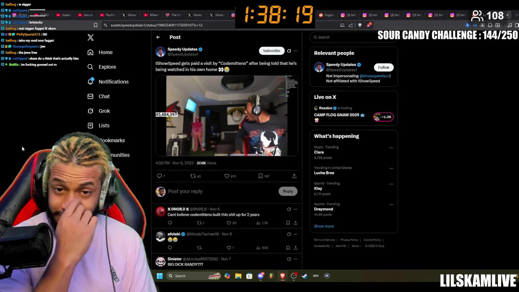
Task: Open Grok icon on ONOB's comment
Action: point(289,209)
